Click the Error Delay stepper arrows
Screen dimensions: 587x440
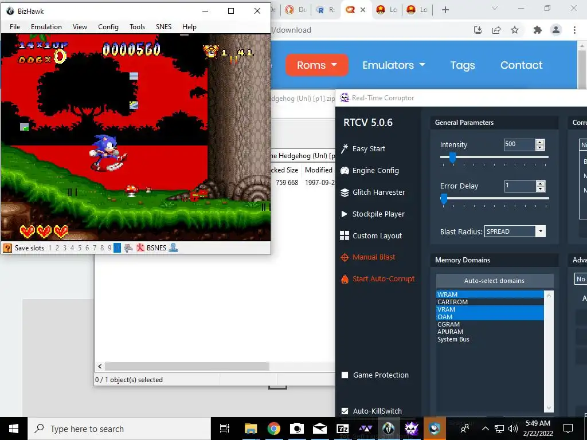pos(540,186)
